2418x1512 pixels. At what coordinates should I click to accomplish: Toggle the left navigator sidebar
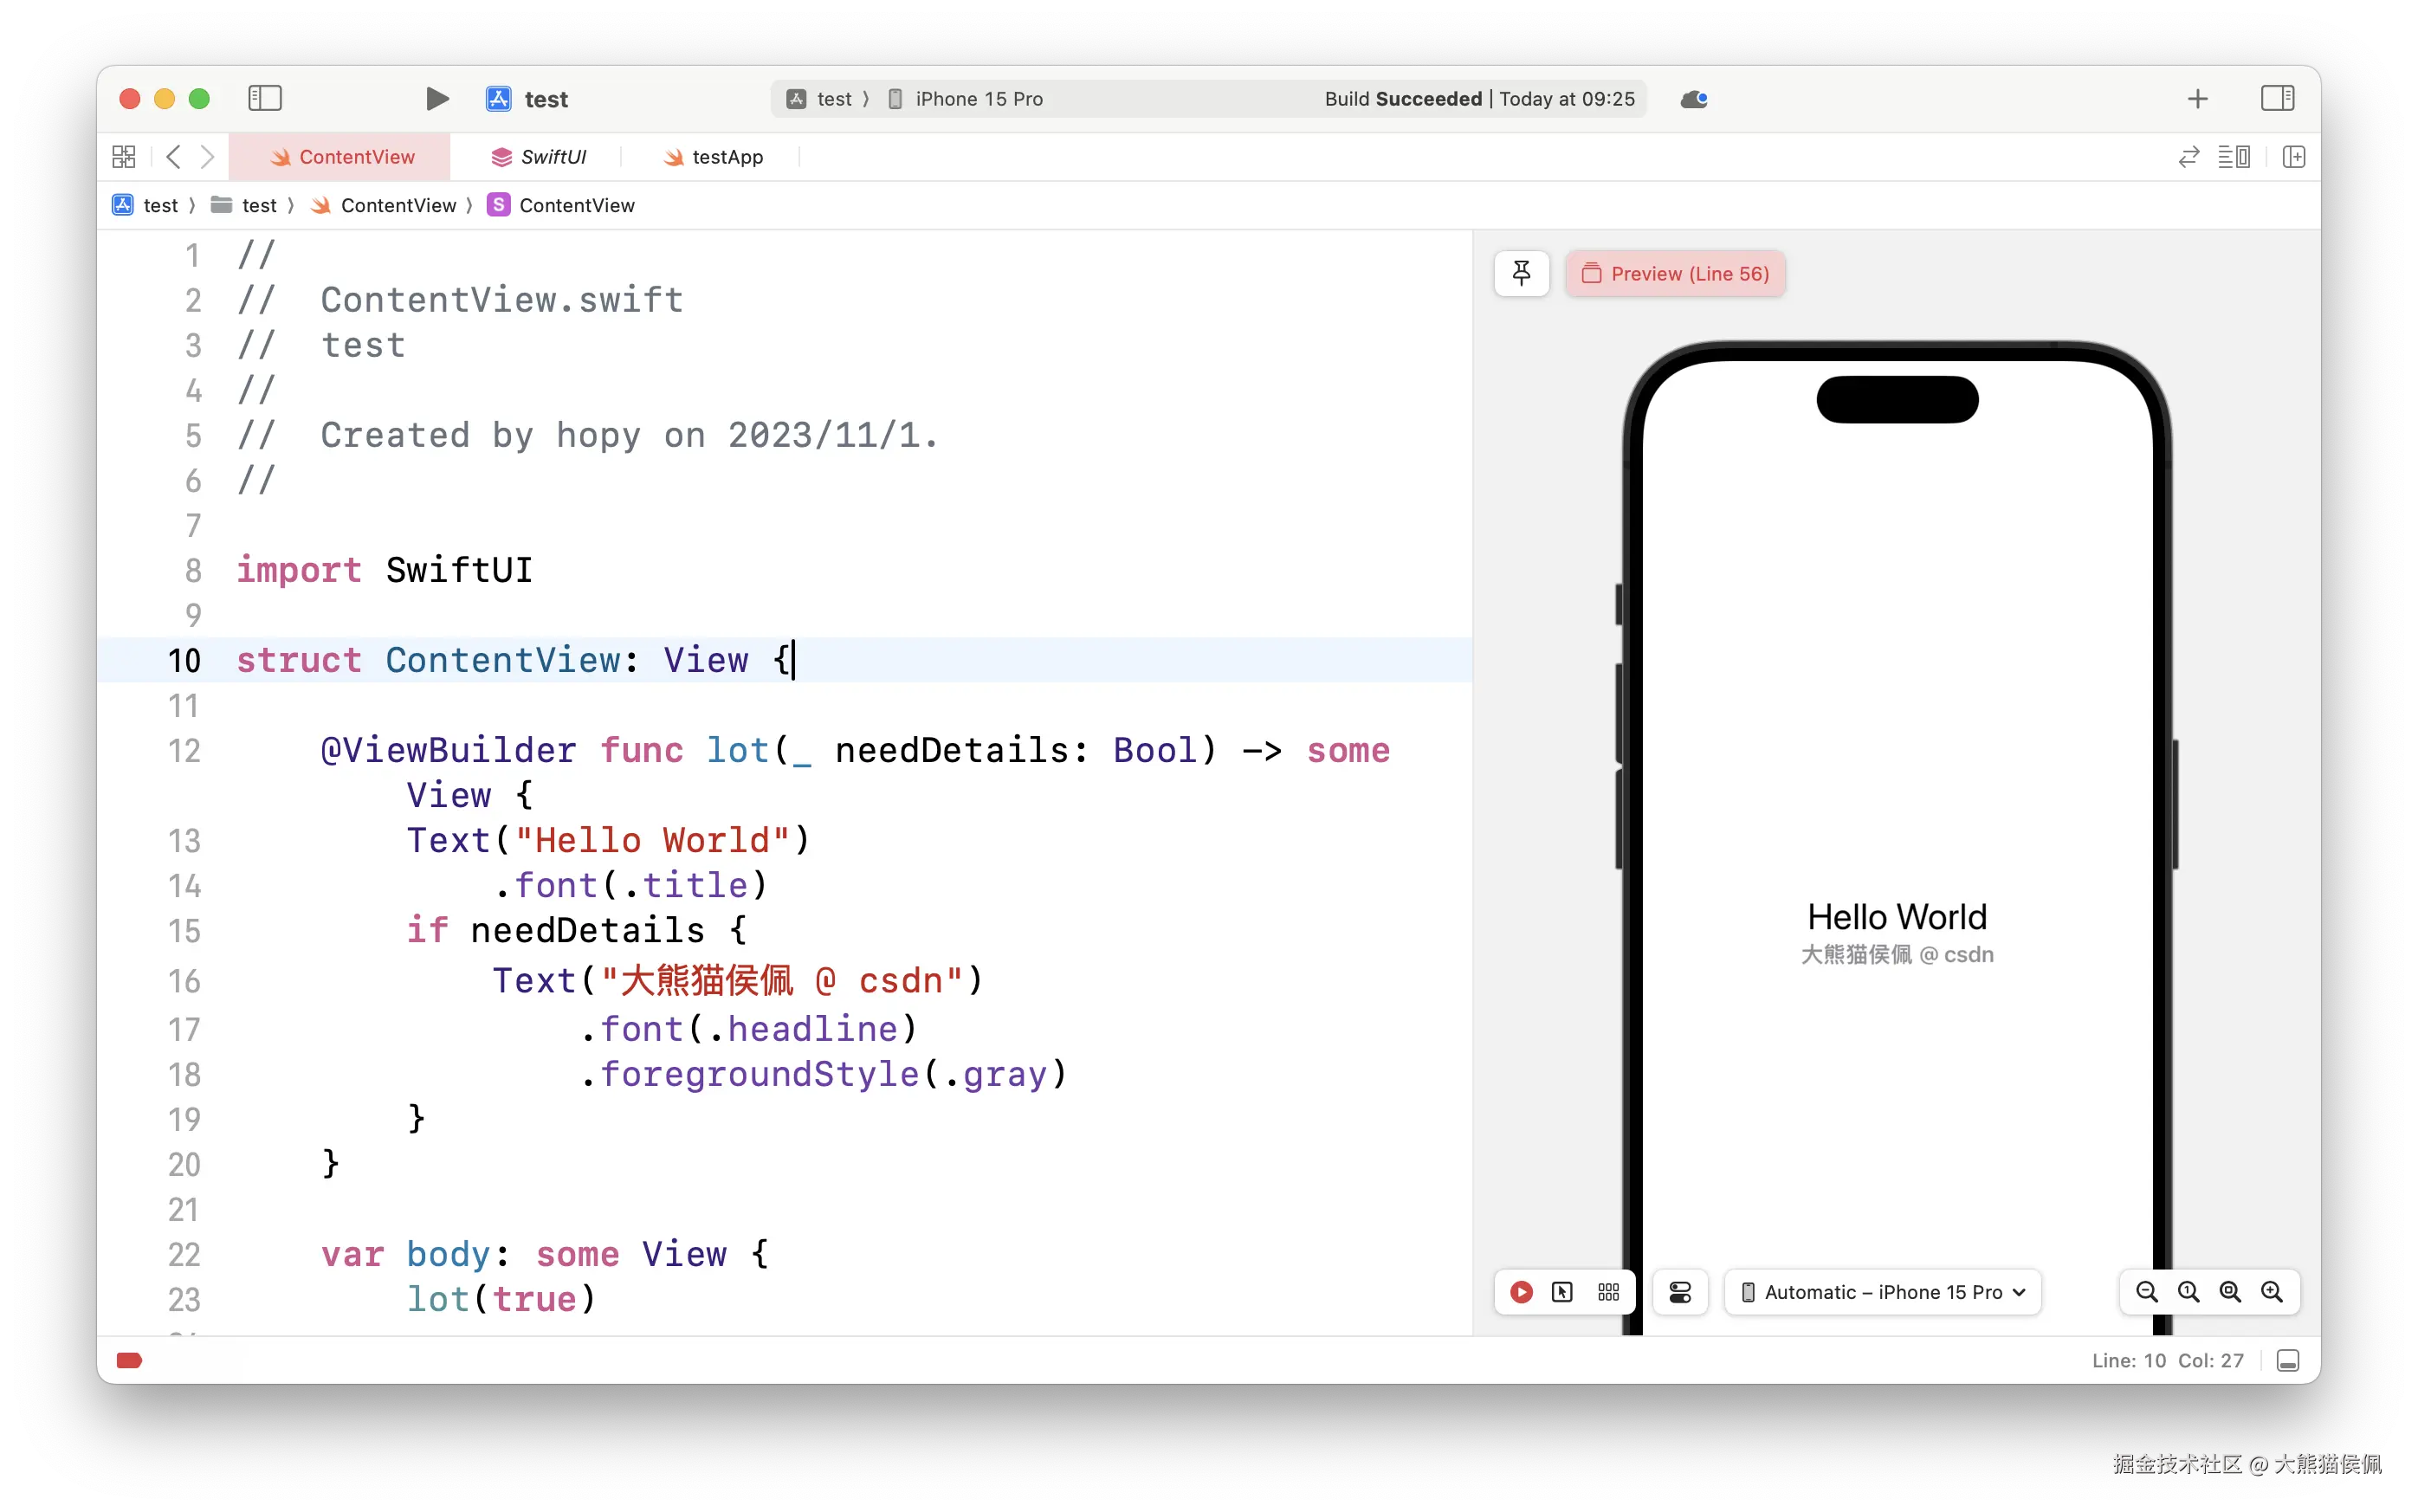pyautogui.click(x=265, y=98)
